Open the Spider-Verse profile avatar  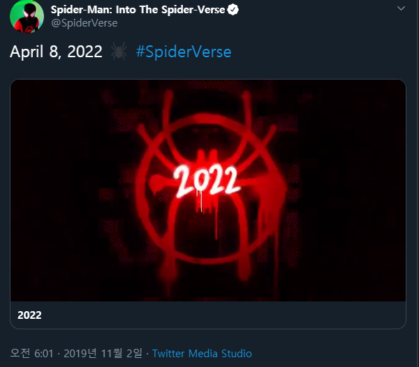[24, 16]
